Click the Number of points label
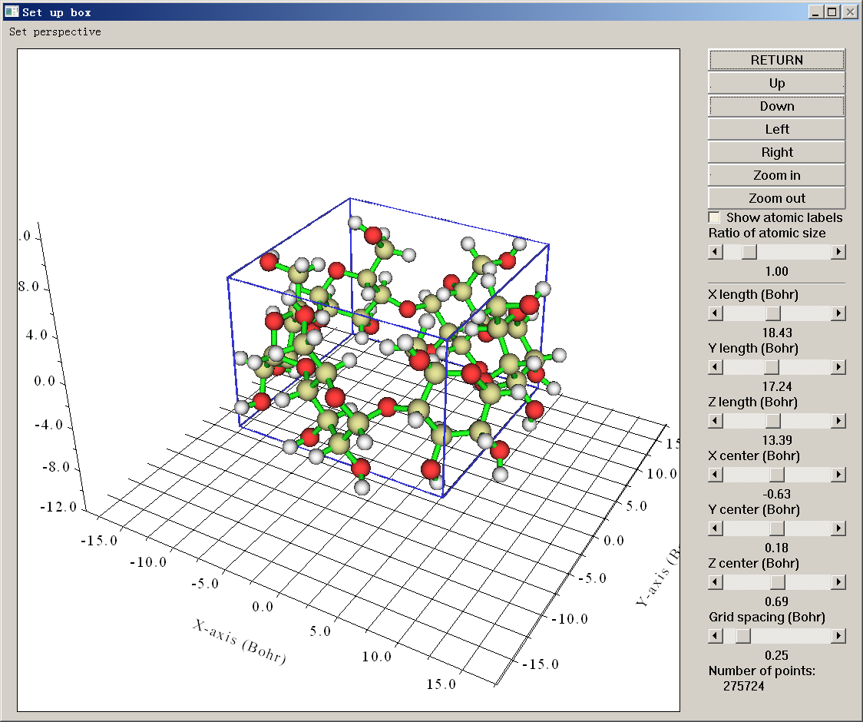This screenshot has height=722, width=863. (x=762, y=671)
